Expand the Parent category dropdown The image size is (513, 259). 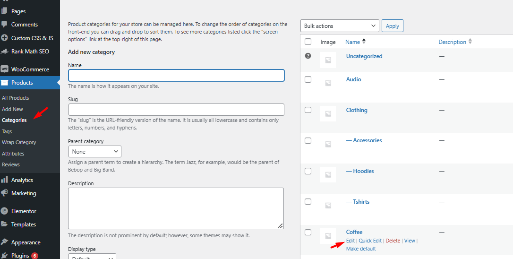tap(95, 152)
